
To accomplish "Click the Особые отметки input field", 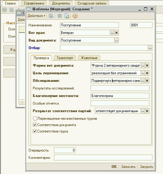I will click(120, 103).
